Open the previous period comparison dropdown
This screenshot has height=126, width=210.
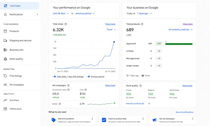click(85, 13)
